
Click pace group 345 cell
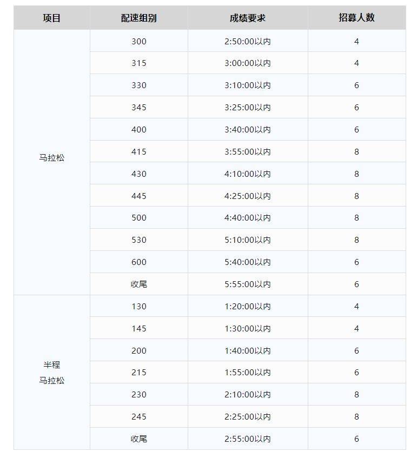138,108
